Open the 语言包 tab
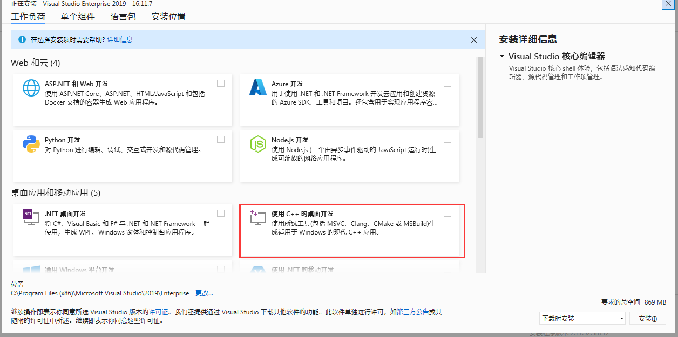 coord(123,17)
